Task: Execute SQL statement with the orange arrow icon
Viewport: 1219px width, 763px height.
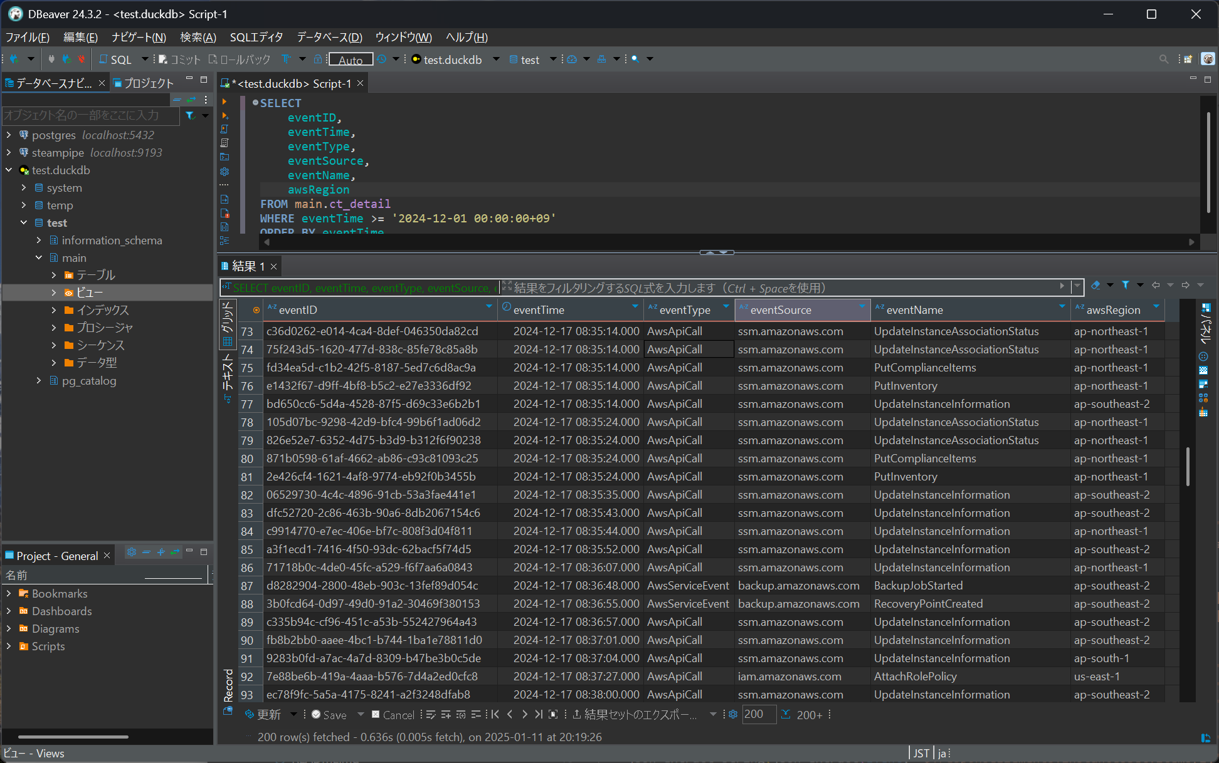Action: click(224, 101)
